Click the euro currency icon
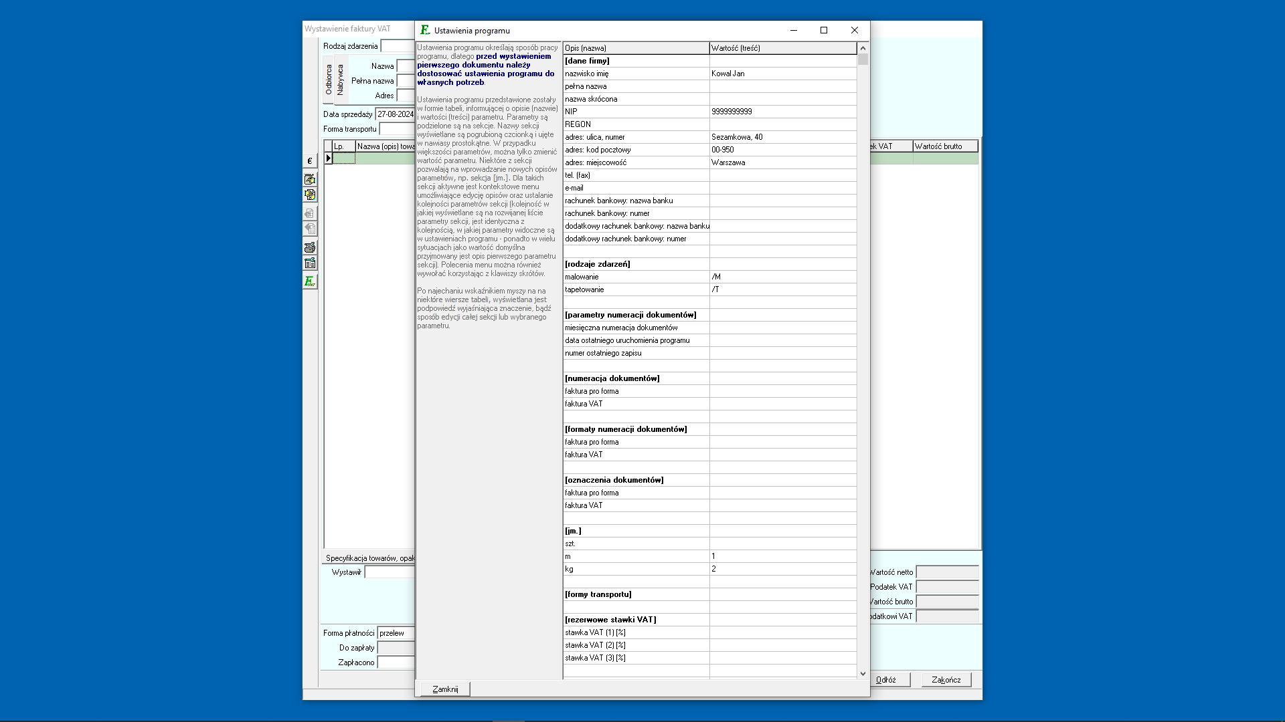1285x722 pixels. point(309,161)
